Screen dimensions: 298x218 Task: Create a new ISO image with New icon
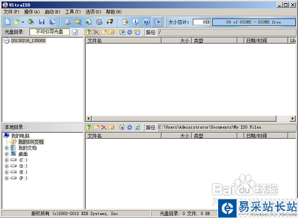tap(8, 22)
